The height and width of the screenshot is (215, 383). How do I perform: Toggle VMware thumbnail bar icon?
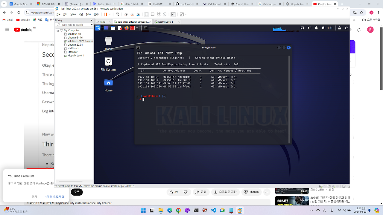point(153,14)
